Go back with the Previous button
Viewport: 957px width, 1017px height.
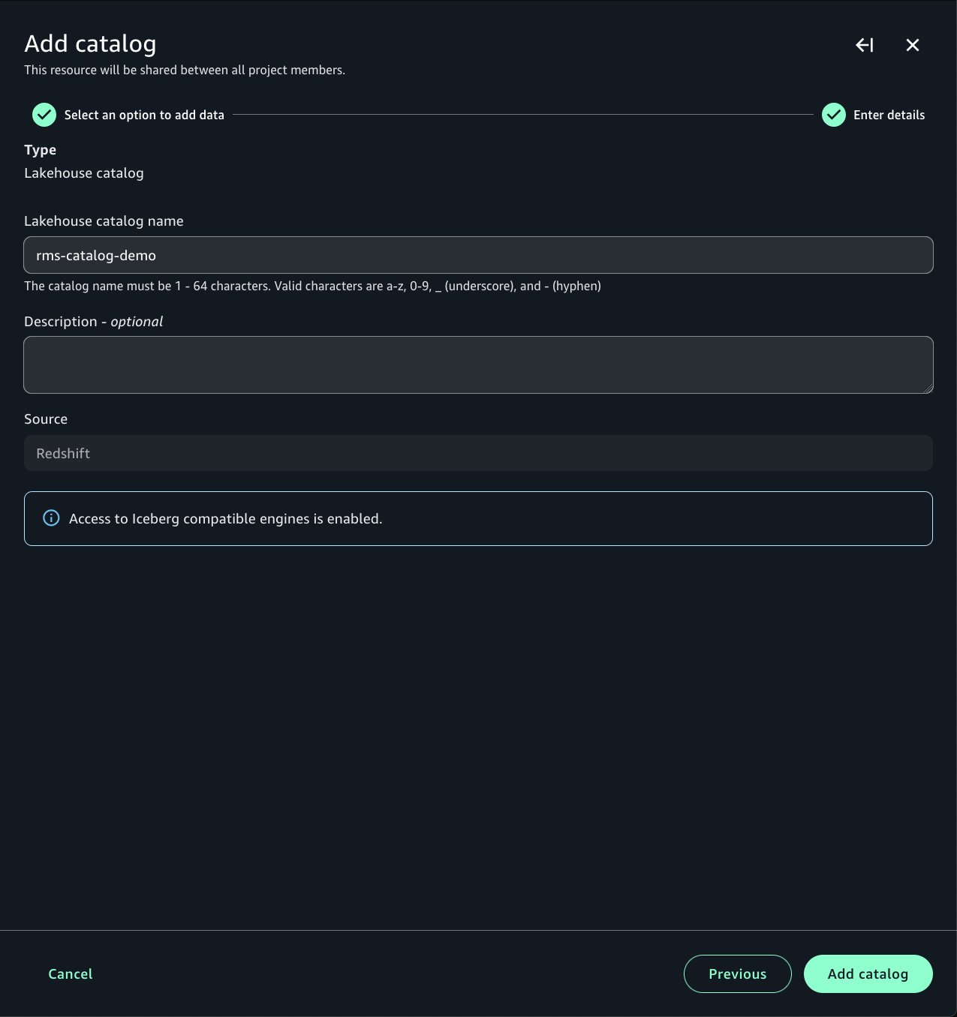pos(737,973)
